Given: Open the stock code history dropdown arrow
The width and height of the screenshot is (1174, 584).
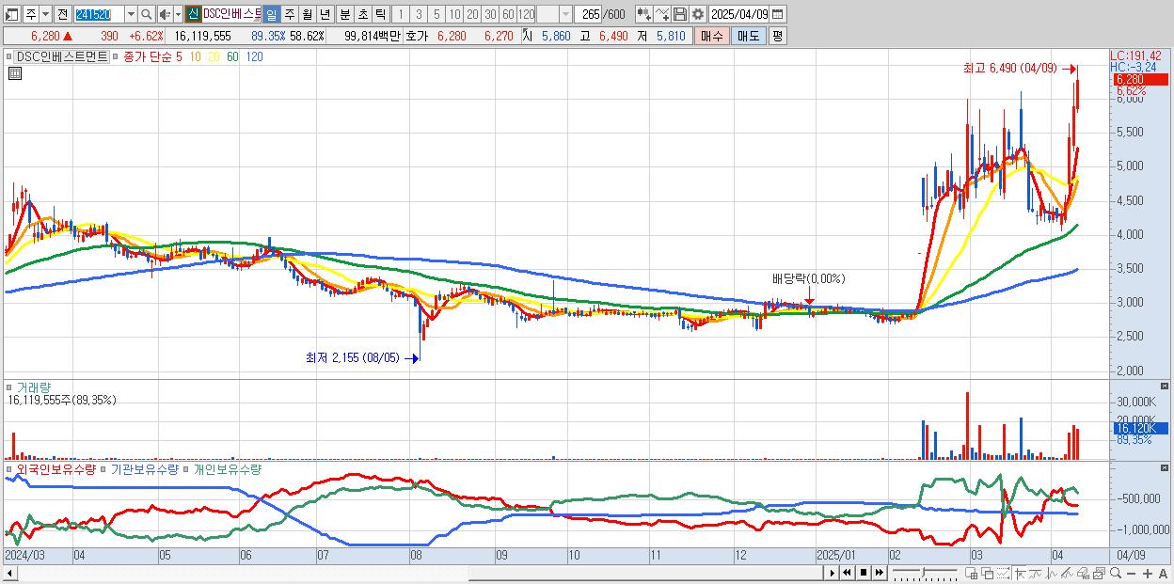Looking at the screenshot, I should 131,14.
